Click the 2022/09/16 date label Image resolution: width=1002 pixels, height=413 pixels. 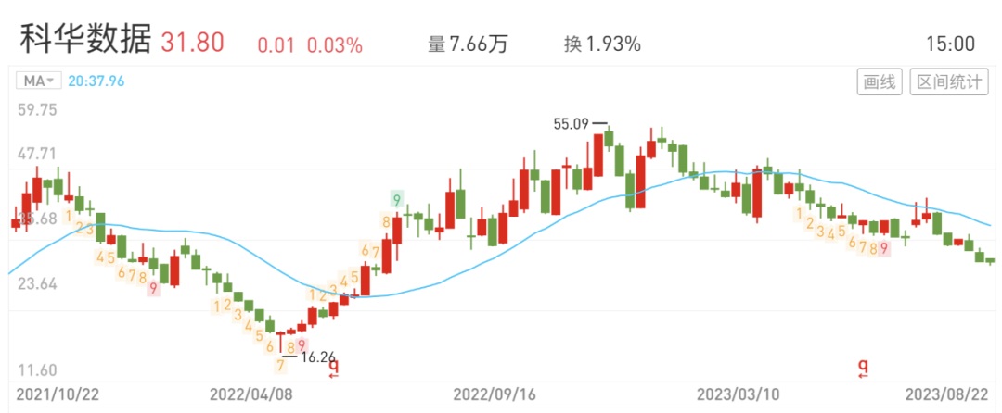point(495,394)
